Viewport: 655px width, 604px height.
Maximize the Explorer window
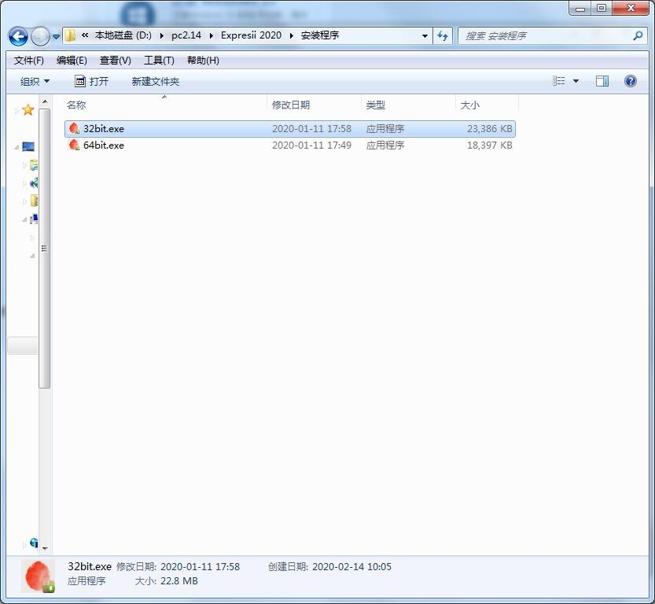click(602, 9)
